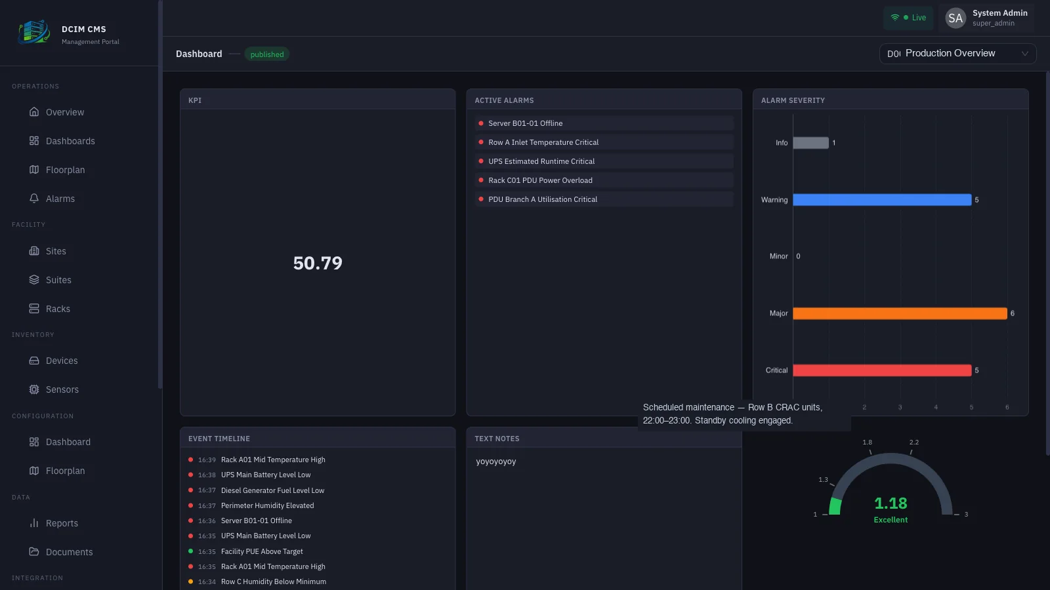This screenshot has height=590, width=1050.
Task: Click the Configuration Dashboard grid icon
Action: (34, 442)
